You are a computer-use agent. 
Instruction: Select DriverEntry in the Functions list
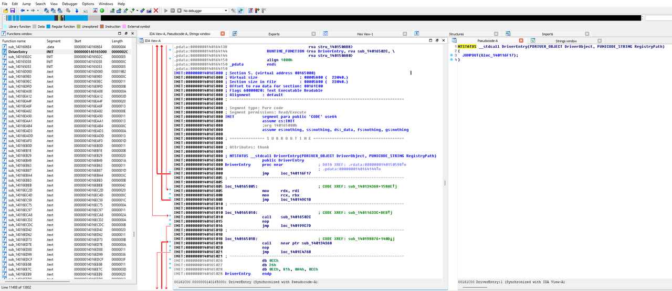pos(18,52)
